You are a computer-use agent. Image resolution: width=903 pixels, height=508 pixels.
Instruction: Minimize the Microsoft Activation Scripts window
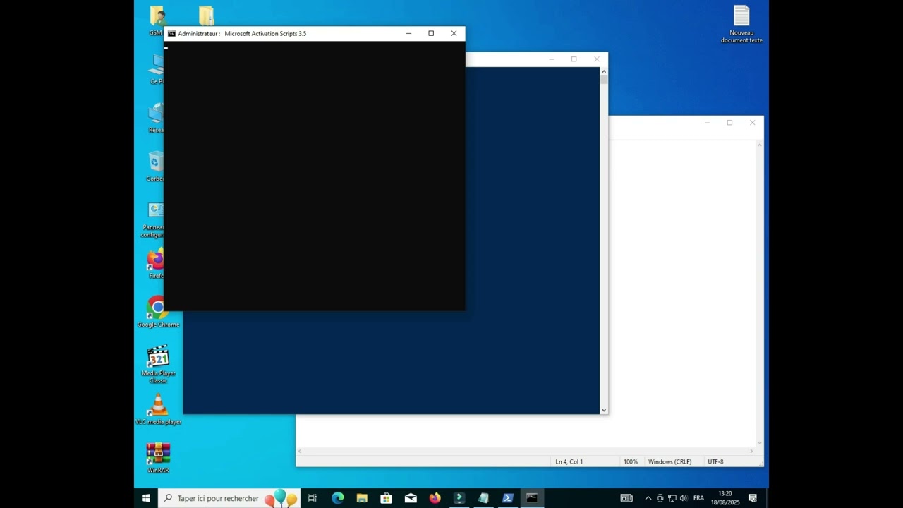(408, 33)
